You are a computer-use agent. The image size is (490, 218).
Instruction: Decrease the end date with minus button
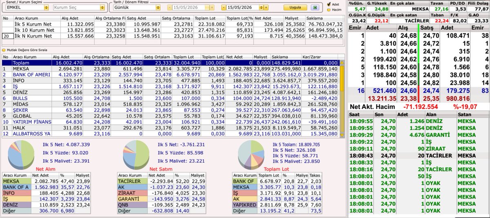point(224,7)
